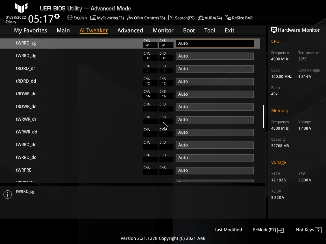Edit the tWRRD_dd Auto value field
Screen dimensions: 326x244
point(215,158)
